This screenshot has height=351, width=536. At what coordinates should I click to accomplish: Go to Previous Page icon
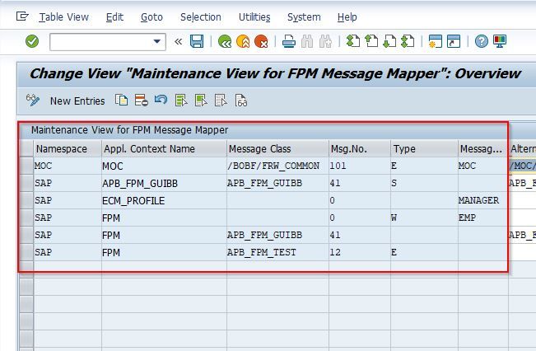(x=371, y=42)
